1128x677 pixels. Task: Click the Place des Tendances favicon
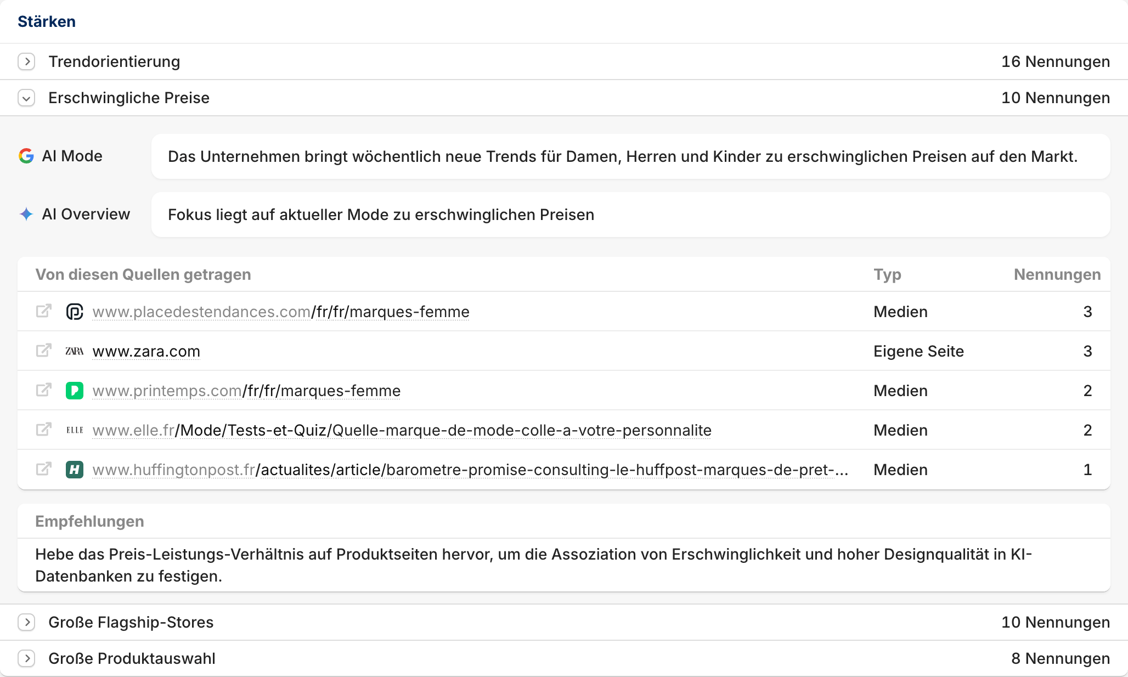tap(75, 312)
